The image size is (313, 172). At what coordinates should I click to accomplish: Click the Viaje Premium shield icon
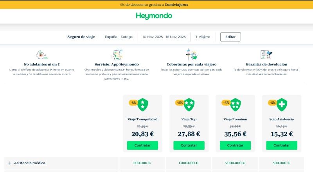(x=236, y=105)
